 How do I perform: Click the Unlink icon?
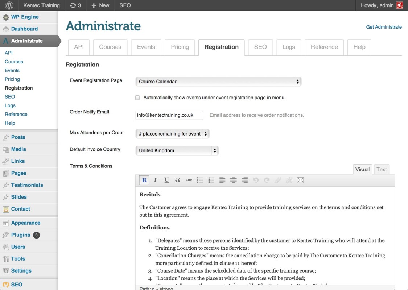(289, 180)
